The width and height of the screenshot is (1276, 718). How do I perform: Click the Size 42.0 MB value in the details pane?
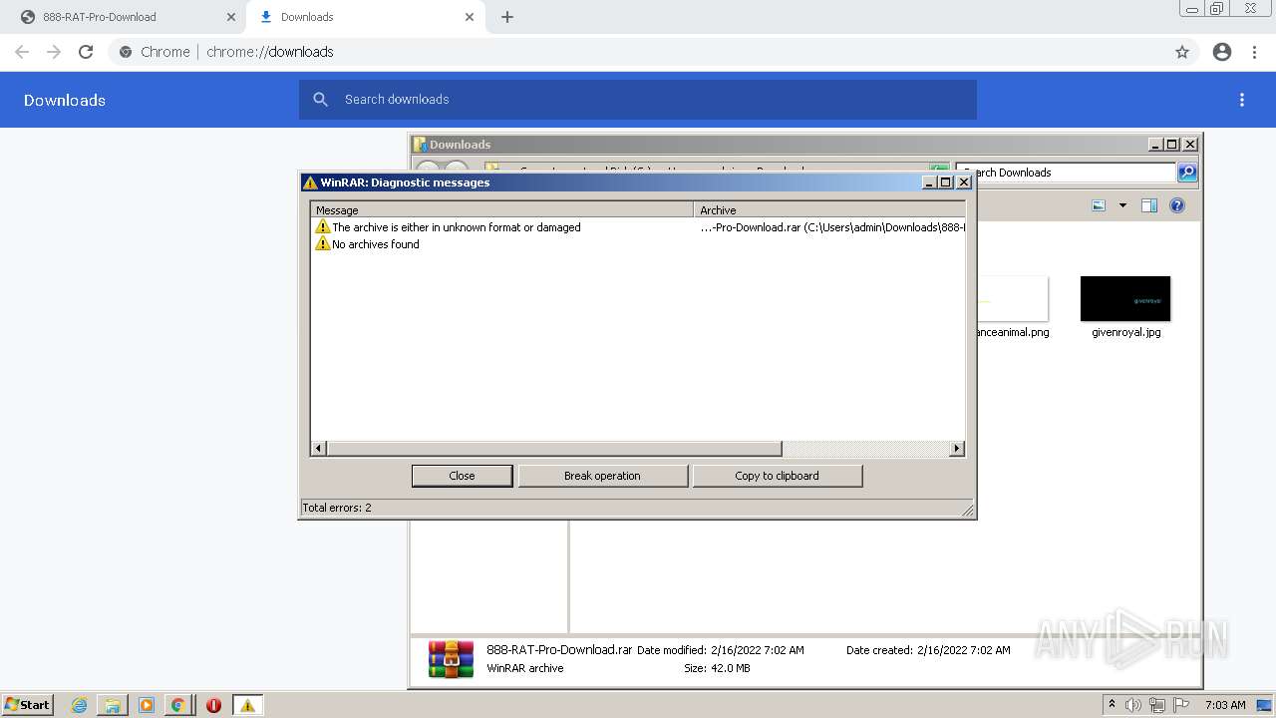(730, 668)
